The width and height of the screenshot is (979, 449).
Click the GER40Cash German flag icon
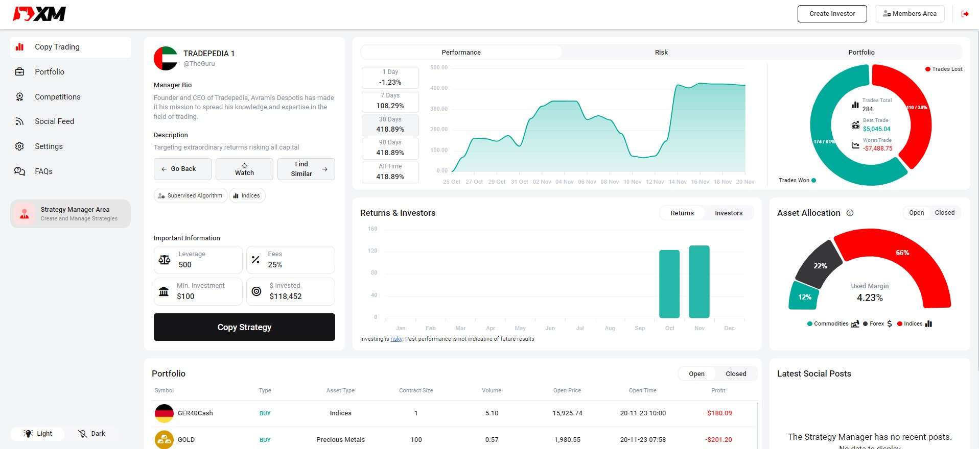pos(164,413)
